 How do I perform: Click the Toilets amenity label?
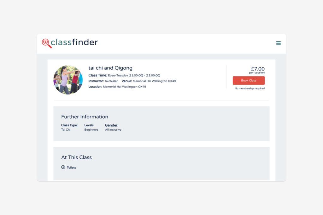coord(71,167)
